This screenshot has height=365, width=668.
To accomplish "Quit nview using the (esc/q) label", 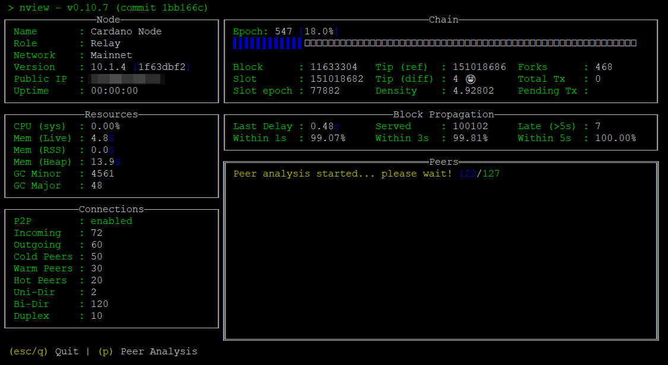I will (x=28, y=351).
